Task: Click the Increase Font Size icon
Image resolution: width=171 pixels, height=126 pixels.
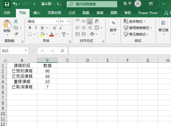Action: [55, 28]
